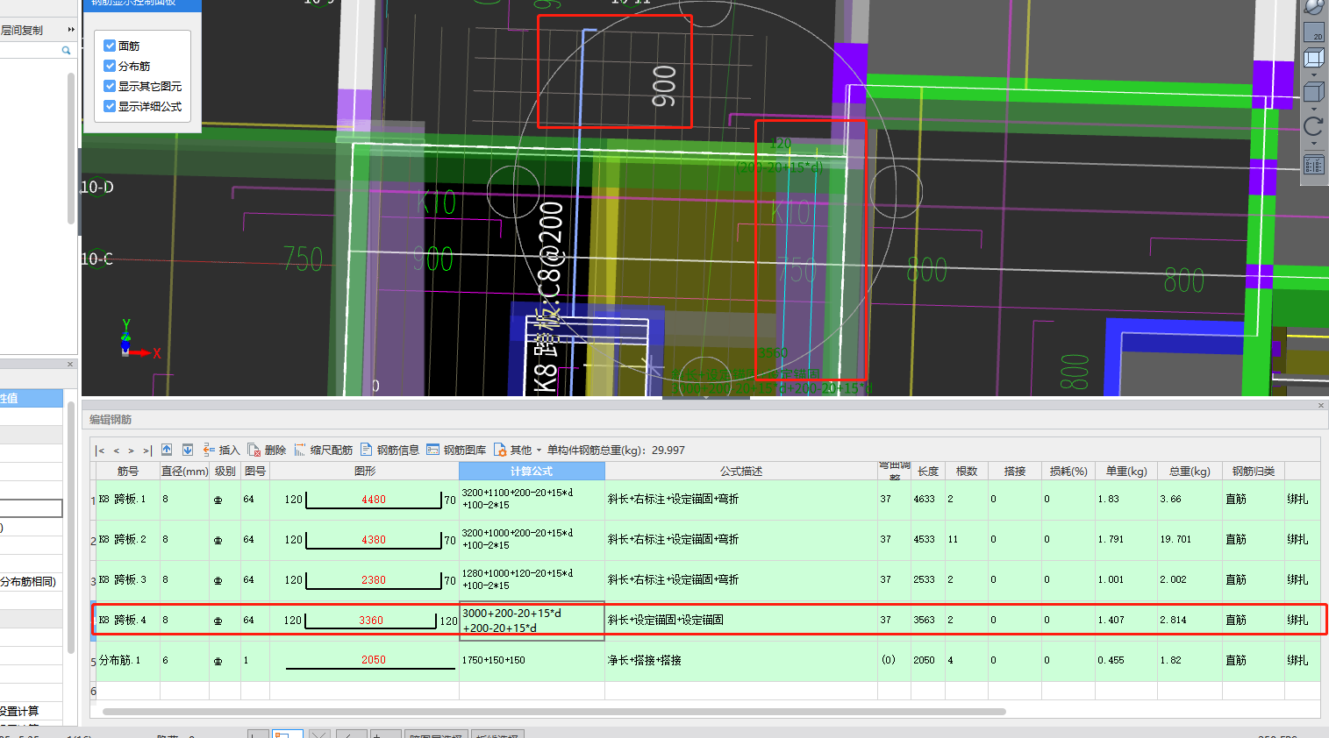Image resolution: width=1329 pixels, height=738 pixels.
Task: Click the 根数 column header
Action: [967, 471]
